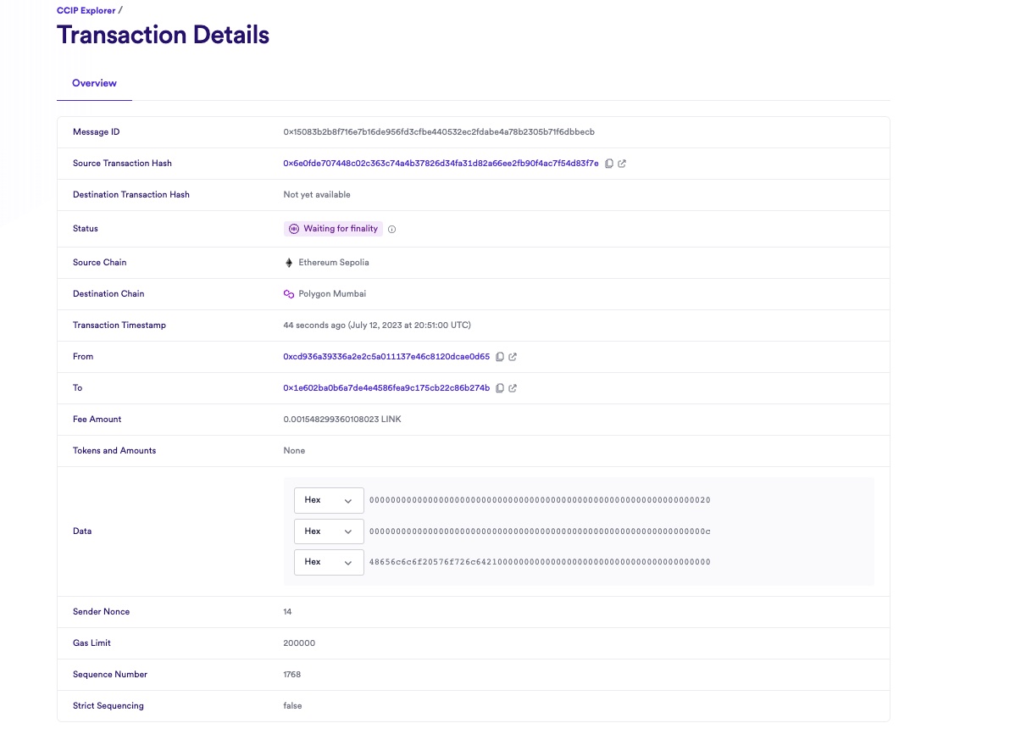Click the Polygon Mumbai text
Image resolution: width=1032 pixels, height=740 pixels.
(x=332, y=294)
